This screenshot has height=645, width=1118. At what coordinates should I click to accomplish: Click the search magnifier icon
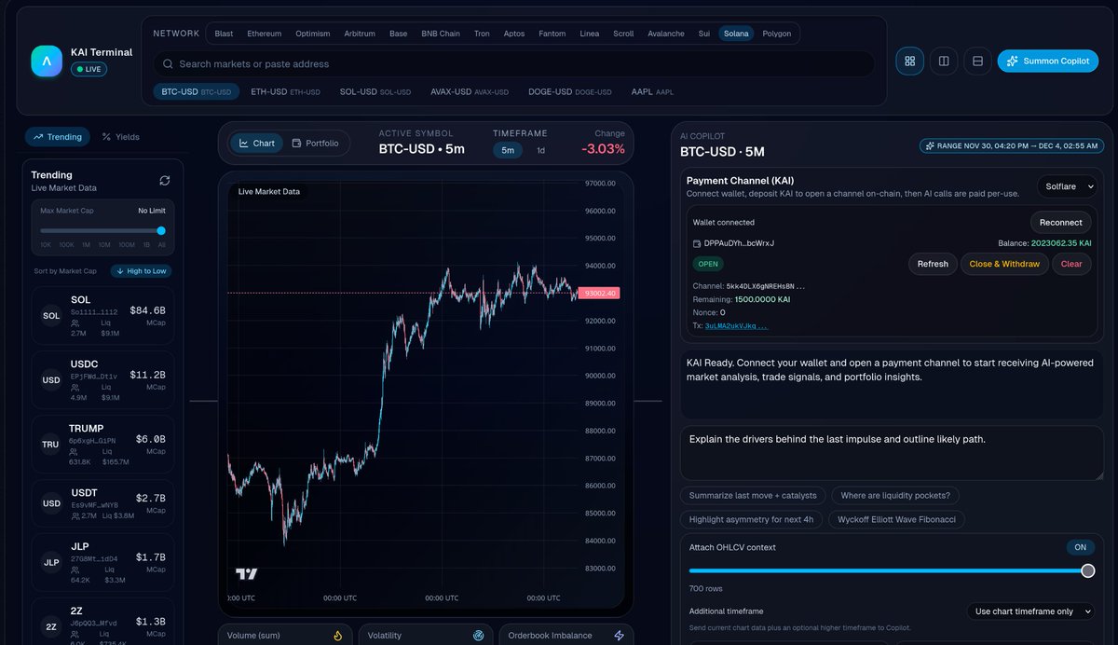pyautogui.click(x=168, y=64)
